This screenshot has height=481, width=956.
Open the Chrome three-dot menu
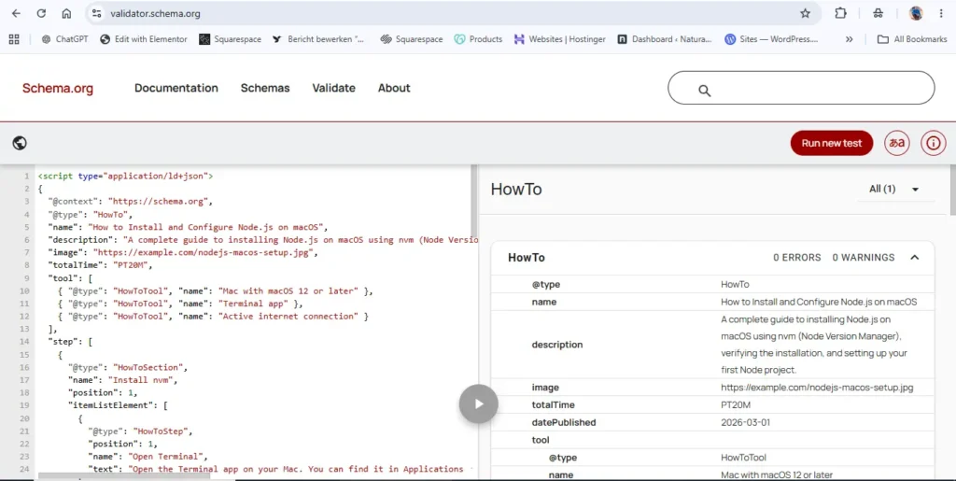(941, 13)
